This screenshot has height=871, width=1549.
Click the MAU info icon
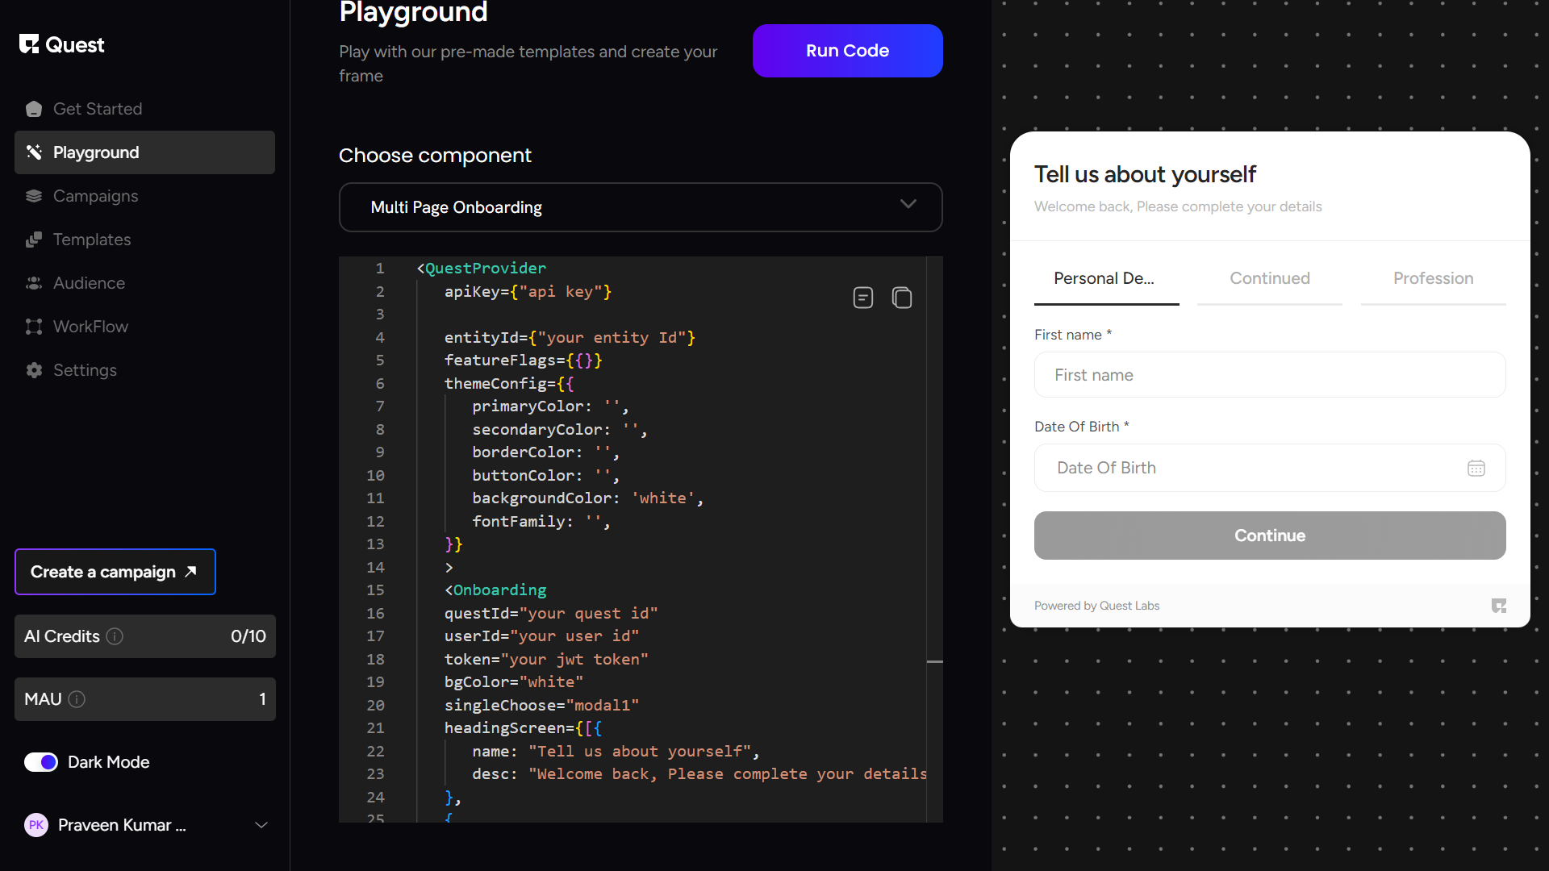[x=77, y=699]
